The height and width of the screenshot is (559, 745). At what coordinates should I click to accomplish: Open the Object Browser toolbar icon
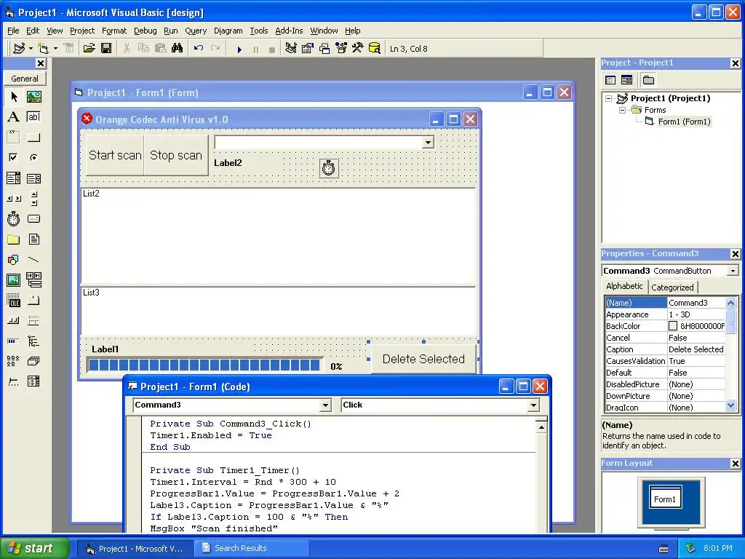coord(340,49)
